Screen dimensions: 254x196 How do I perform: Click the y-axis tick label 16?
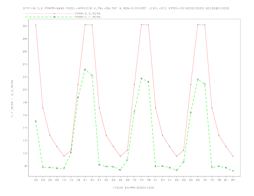25,115
